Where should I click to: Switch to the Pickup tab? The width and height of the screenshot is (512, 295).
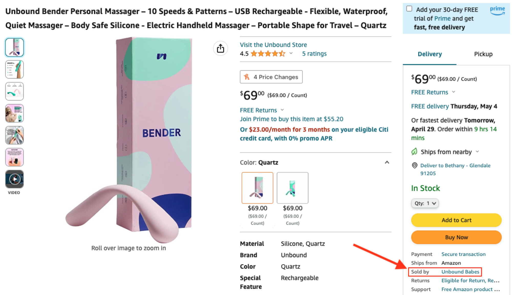coord(483,54)
